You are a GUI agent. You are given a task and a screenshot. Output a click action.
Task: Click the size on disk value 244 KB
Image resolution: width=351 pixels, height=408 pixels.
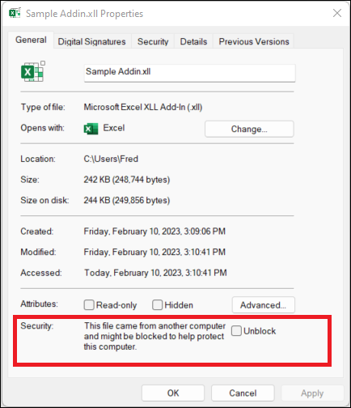click(x=127, y=200)
